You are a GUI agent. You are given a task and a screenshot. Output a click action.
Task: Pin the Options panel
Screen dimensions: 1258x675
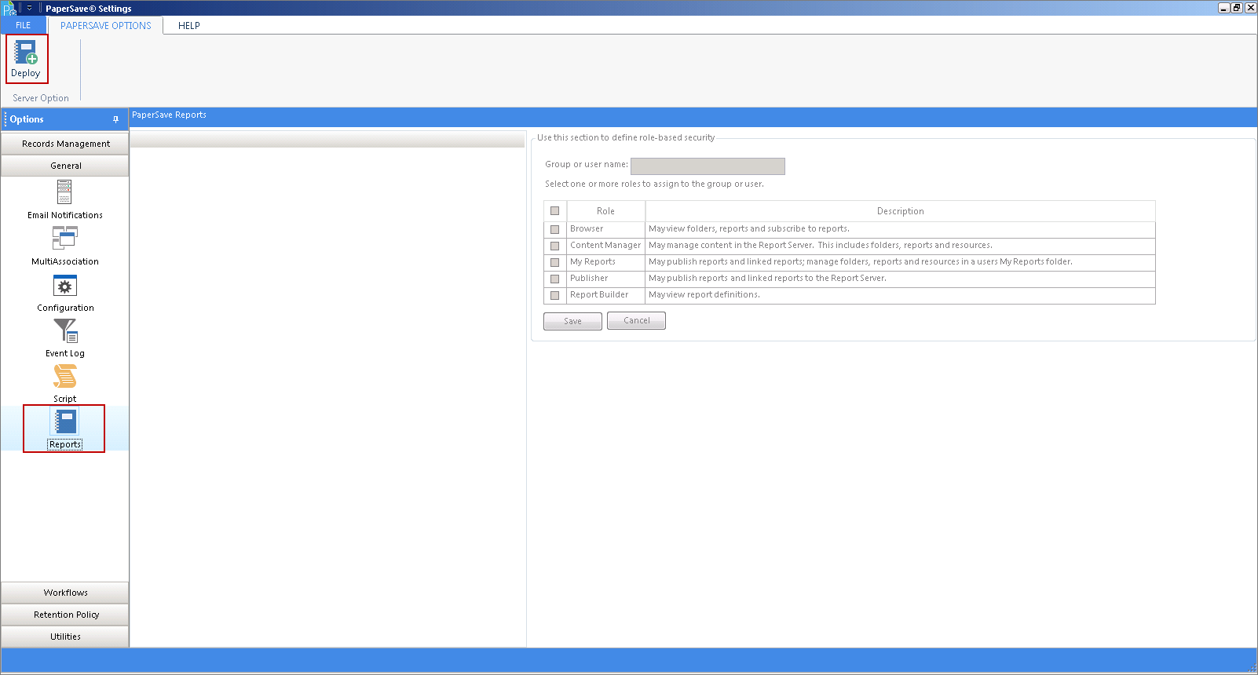click(x=115, y=119)
